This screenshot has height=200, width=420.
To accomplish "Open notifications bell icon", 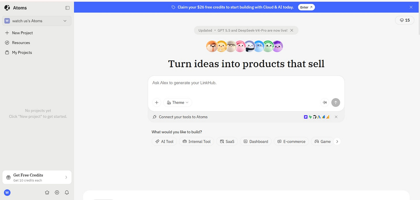I will pos(67,193).
